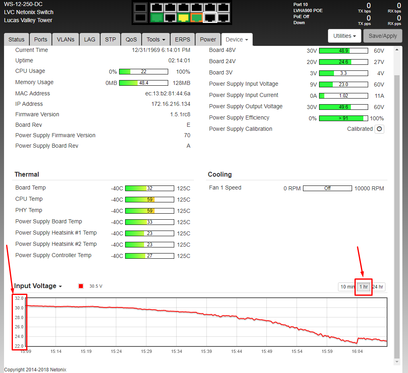Open the Device tab dropdown

pos(237,39)
